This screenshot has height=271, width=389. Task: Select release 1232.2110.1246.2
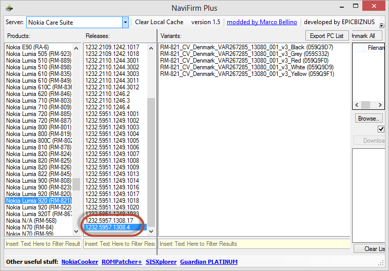click(107, 94)
